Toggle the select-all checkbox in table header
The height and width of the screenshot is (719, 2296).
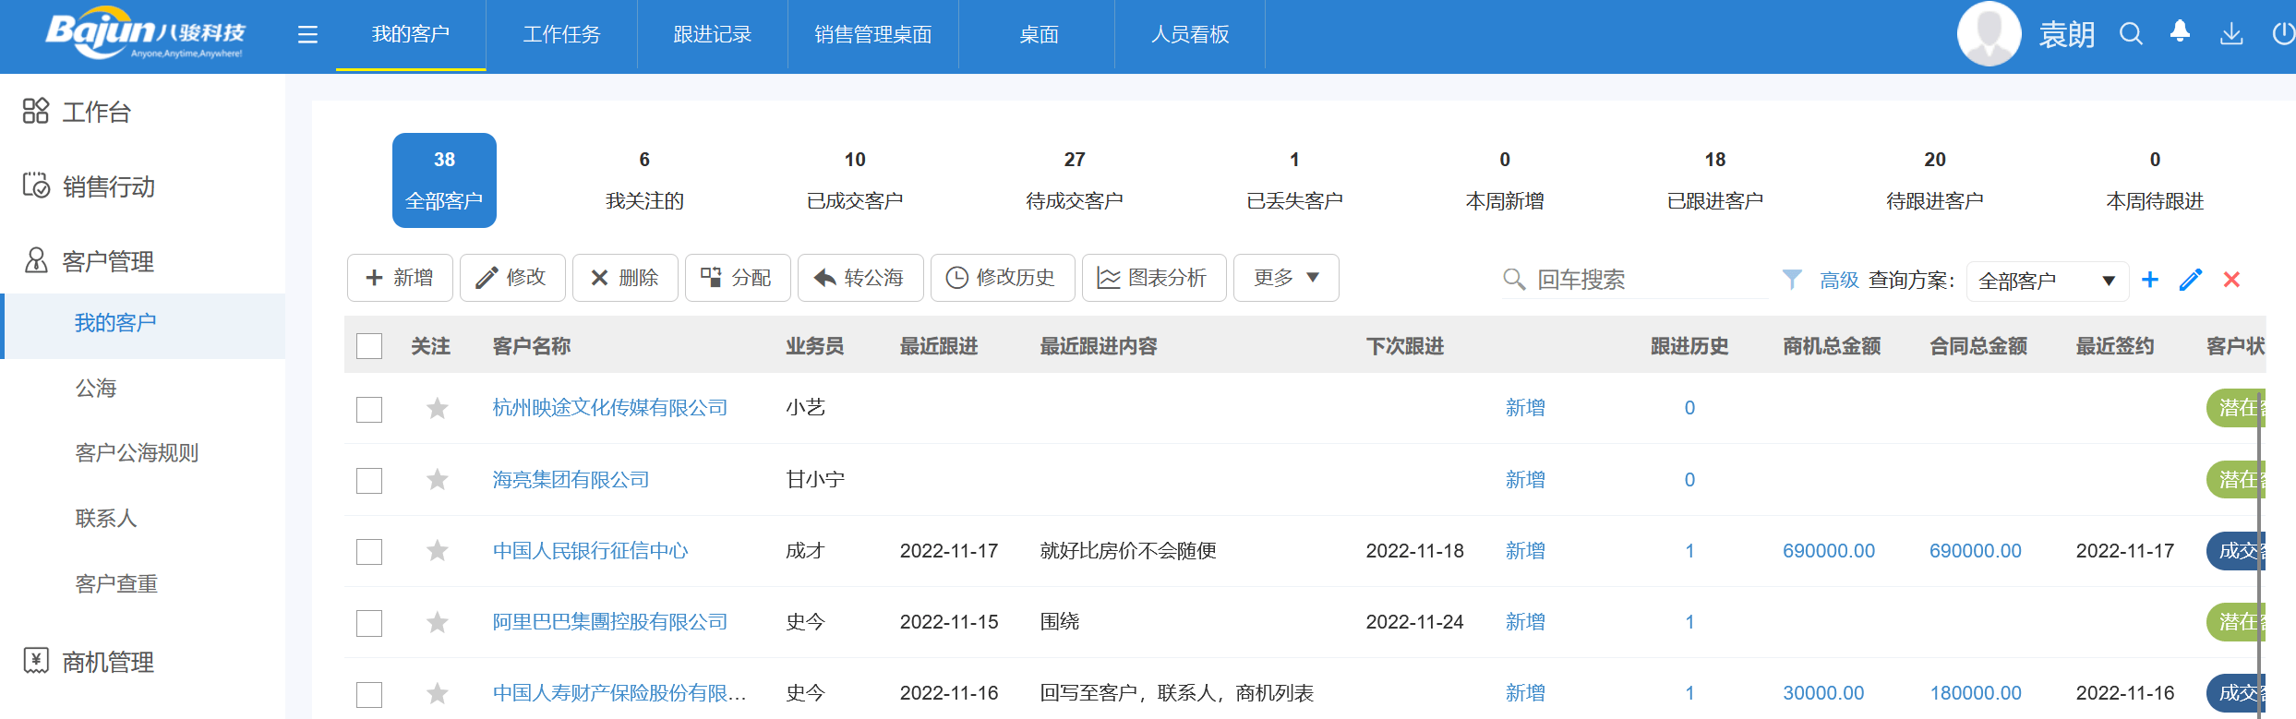pyautogui.click(x=369, y=346)
